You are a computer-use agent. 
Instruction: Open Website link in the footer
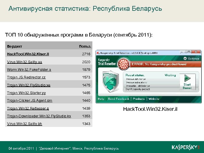[x=154, y=99]
